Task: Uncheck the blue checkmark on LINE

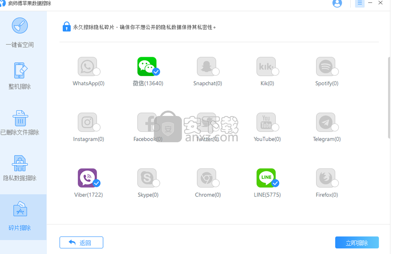Action: [276, 183]
